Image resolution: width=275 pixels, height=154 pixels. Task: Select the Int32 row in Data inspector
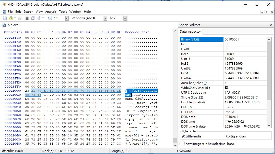coord(202,64)
